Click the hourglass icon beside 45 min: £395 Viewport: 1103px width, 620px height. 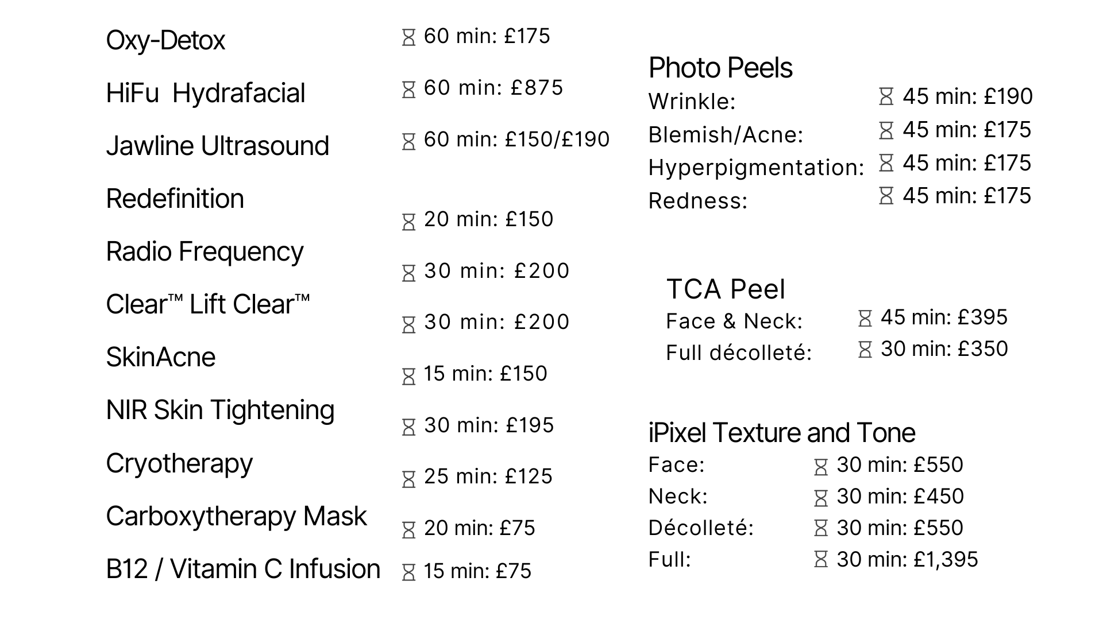point(865,319)
